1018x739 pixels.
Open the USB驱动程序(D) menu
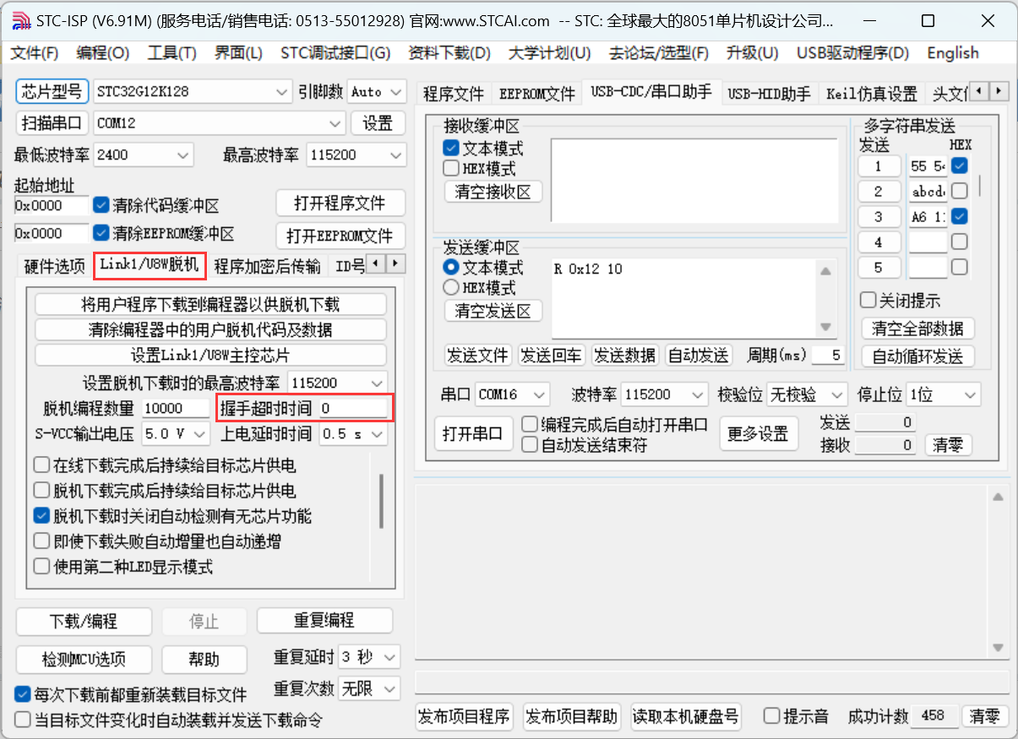pyautogui.click(x=852, y=52)
